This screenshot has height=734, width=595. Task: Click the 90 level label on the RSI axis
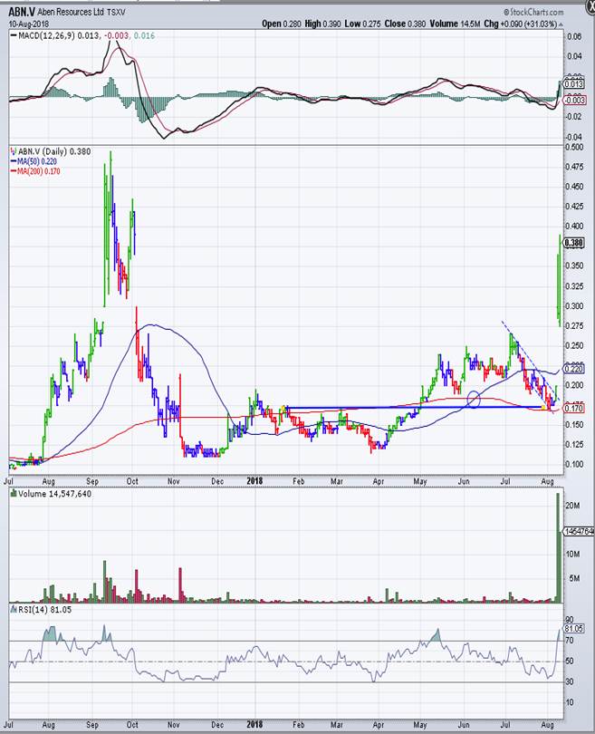pyautogui.click(x=570, y=620)
